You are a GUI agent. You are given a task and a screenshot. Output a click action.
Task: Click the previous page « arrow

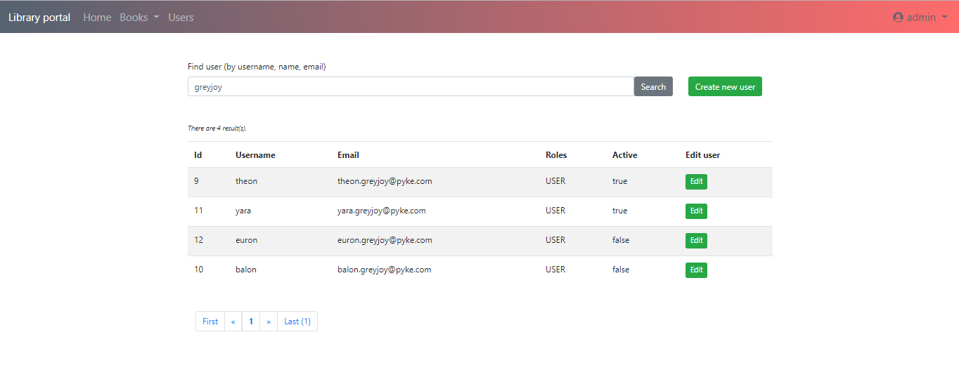click(x=233, y=322)
